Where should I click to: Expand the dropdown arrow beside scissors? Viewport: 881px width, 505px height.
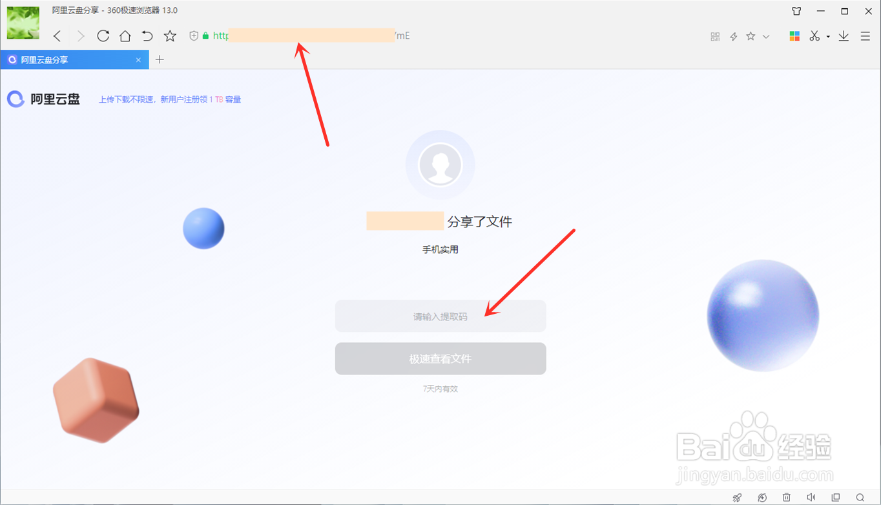tap(828, 37)
